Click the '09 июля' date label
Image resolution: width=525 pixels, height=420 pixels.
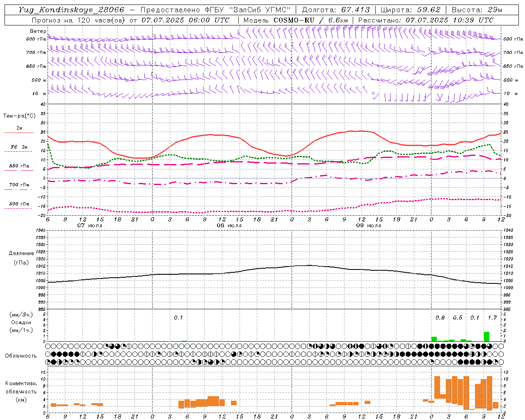(x=369, y=226)
